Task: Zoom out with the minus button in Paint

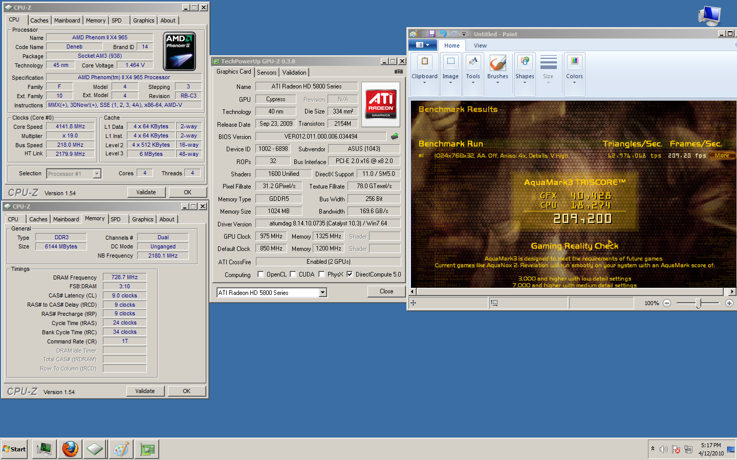Action: click(666, 303)
